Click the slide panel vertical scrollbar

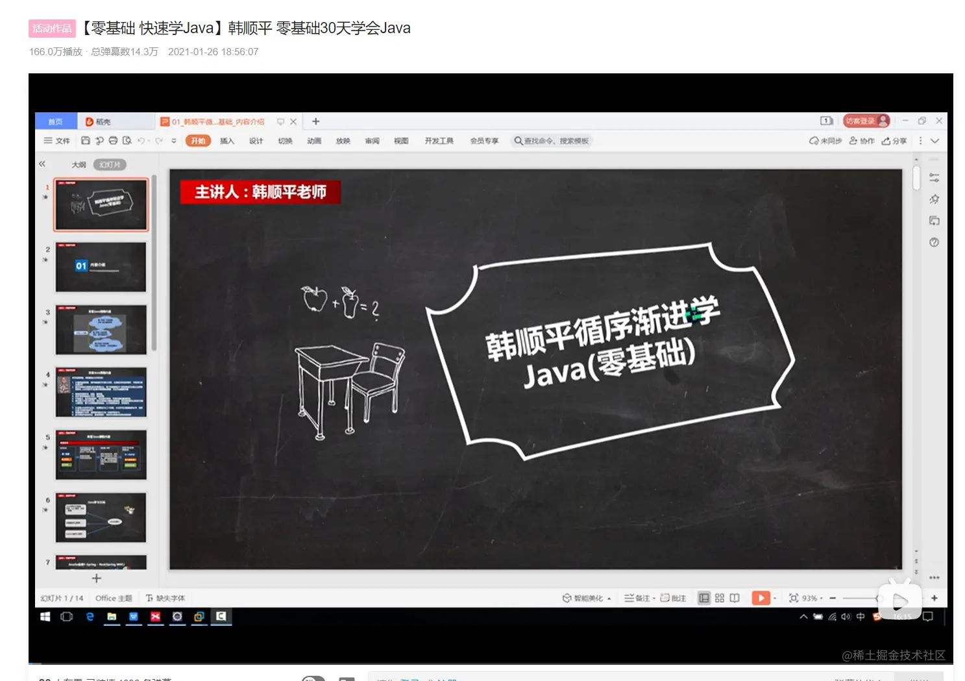coord(154,263)
